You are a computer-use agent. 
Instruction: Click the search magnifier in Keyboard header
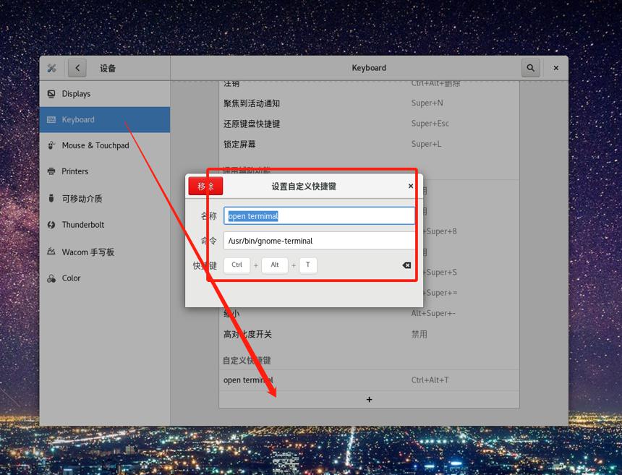point(530,68)
